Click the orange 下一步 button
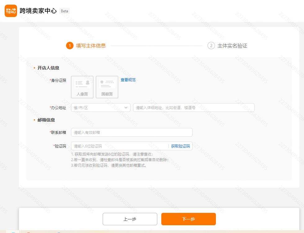This screenshot has width=304, height=233. (x=188, y=219)
